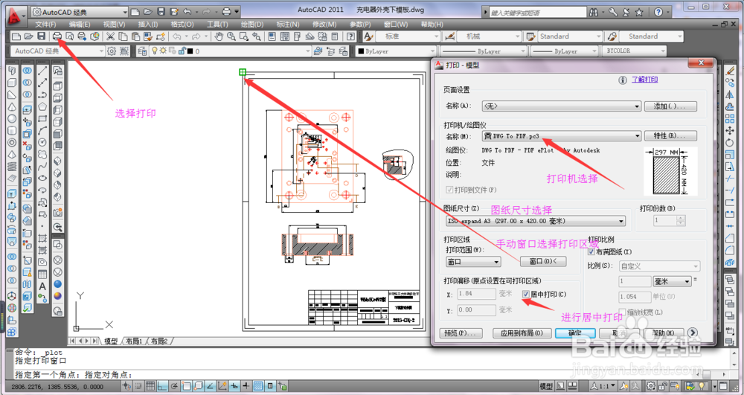Open the 文件(F) menu
This screenshot has height=395, width=744.
45,25
